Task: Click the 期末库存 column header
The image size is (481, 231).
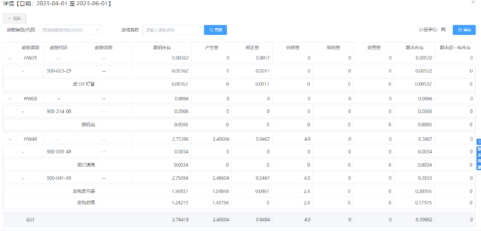Action: point(414,48)
